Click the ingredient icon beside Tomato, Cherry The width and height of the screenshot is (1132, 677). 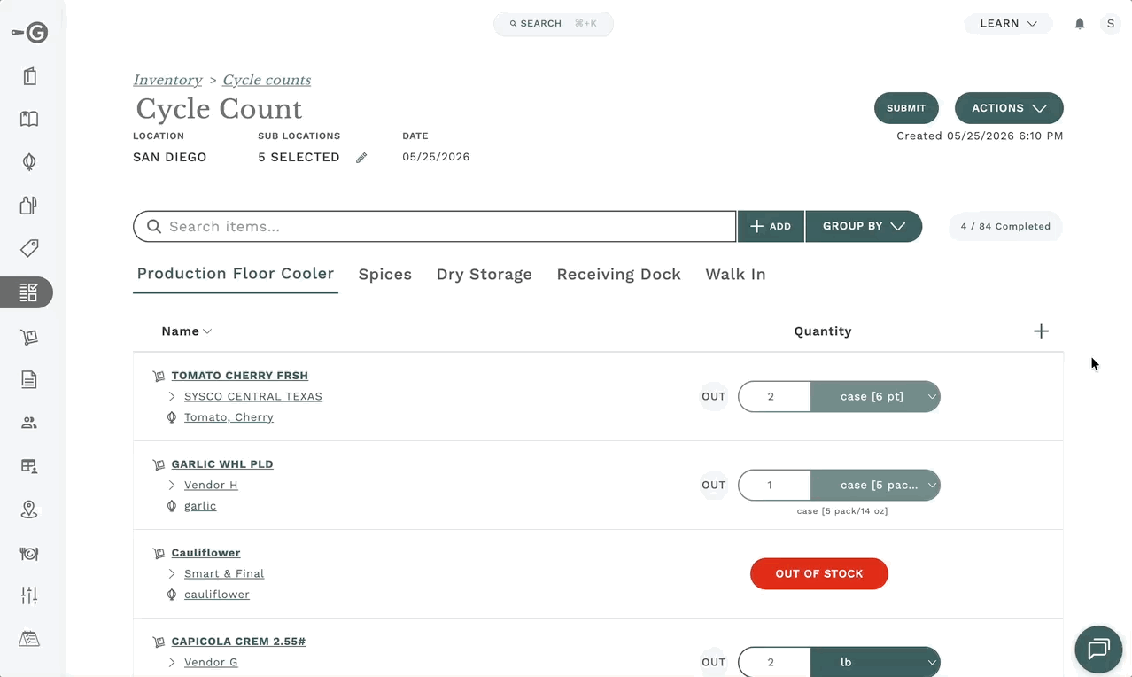coord(172,417)
